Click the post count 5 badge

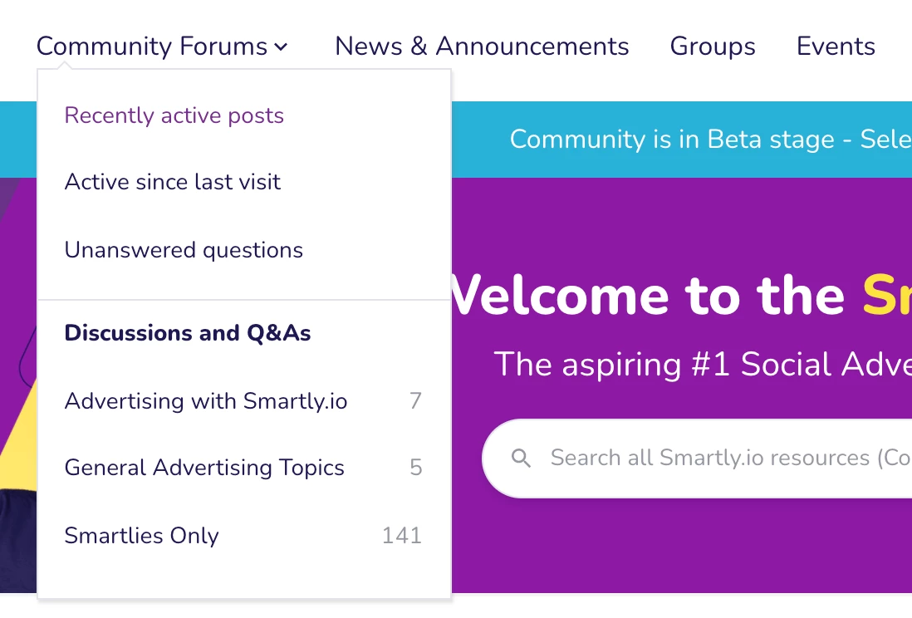pyautogui.click(x=416, y=468)
